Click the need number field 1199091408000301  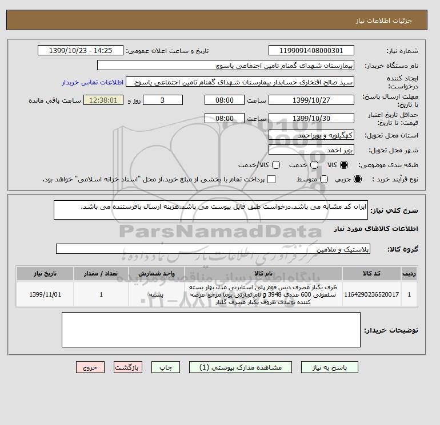pos(311,50)
